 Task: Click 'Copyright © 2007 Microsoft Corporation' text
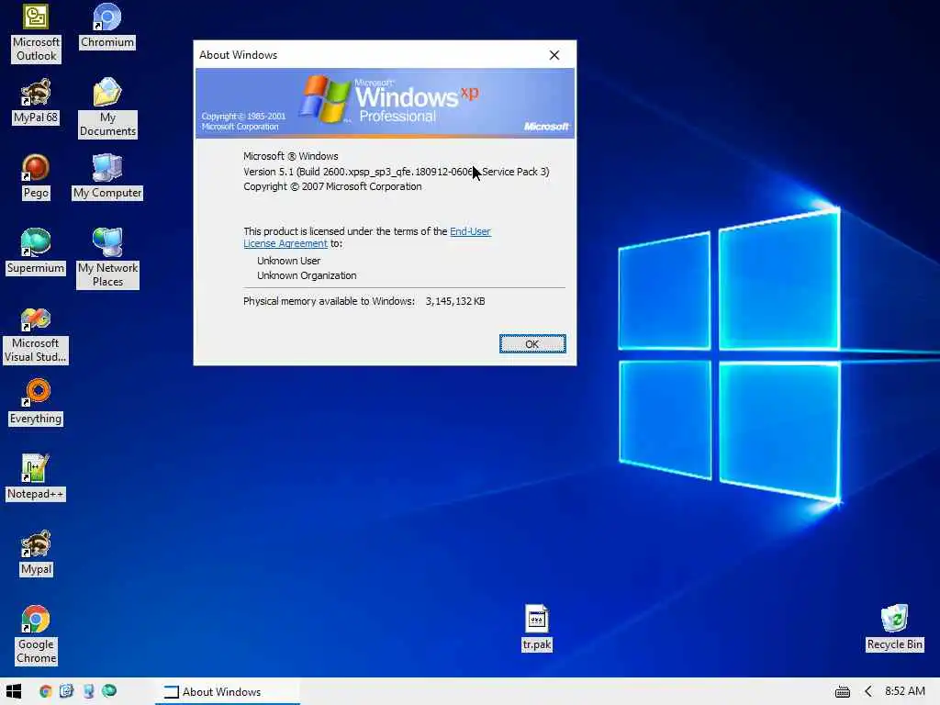click(332, 186)
